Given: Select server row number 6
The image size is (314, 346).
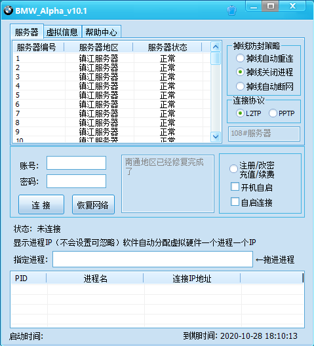Looking at the screenshot, I should (x=111, y=104).
